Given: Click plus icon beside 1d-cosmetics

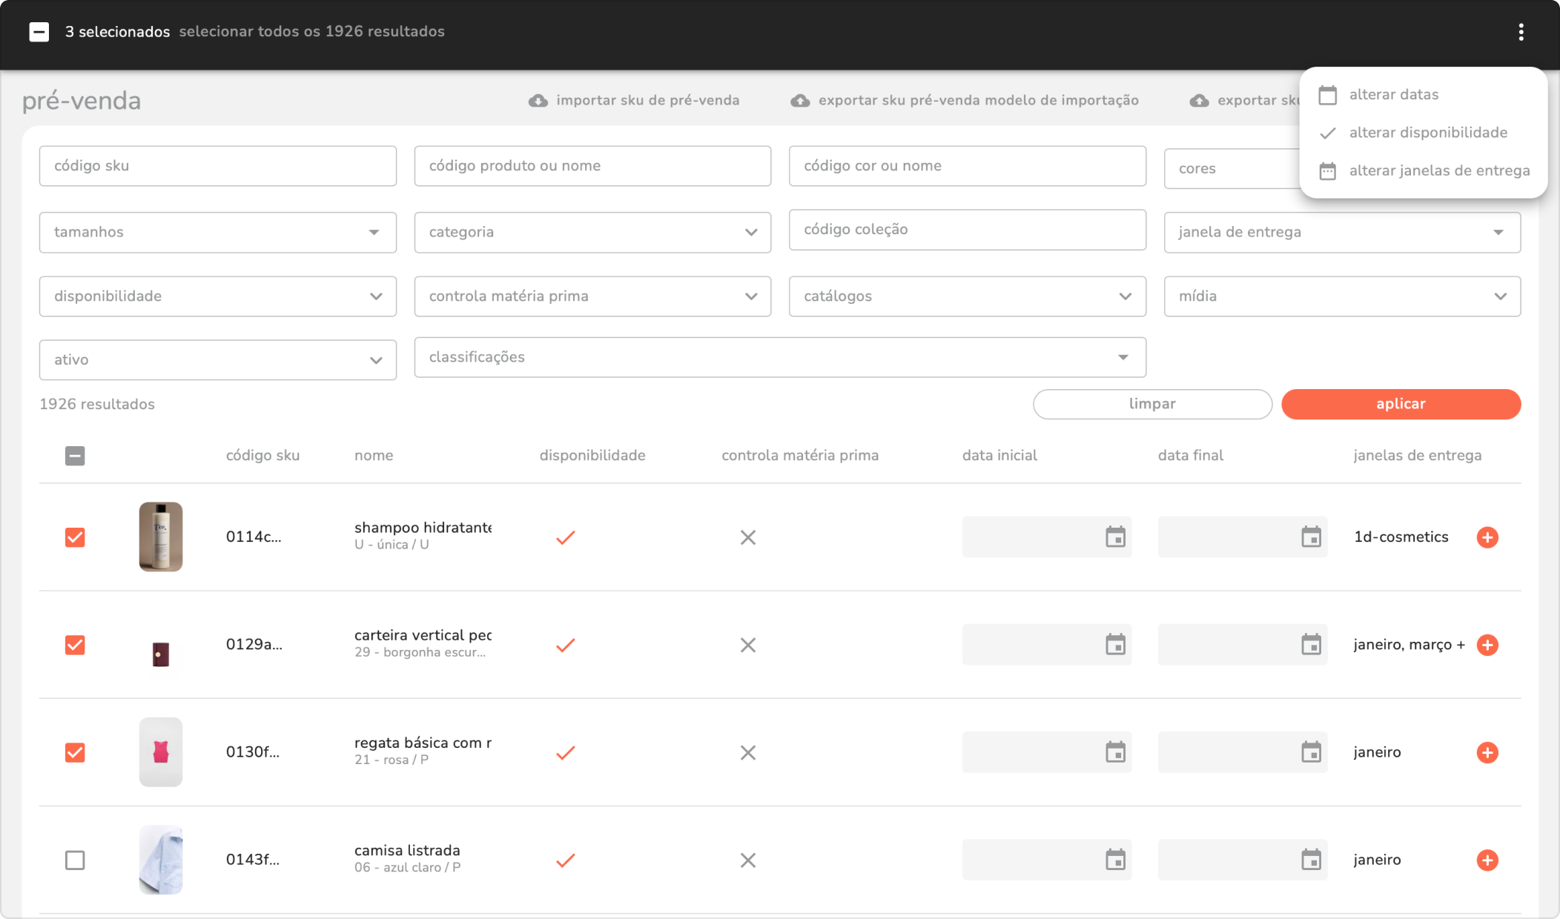Looking at the screenshot, I should tap(1487, 537).
